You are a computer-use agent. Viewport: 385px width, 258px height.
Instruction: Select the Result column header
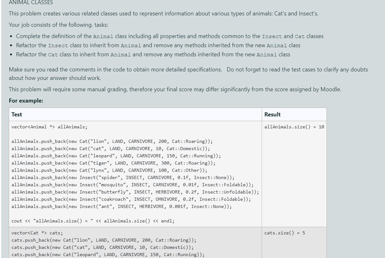pyautogui.click(x=272, y=114)
